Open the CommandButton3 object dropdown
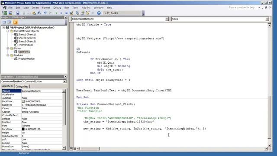The image size is (277, 156). [167, 19]
